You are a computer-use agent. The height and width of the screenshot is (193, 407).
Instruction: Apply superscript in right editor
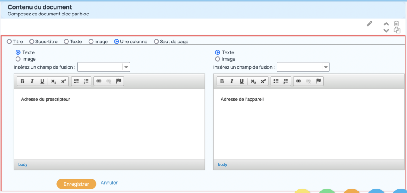point(263,81)
